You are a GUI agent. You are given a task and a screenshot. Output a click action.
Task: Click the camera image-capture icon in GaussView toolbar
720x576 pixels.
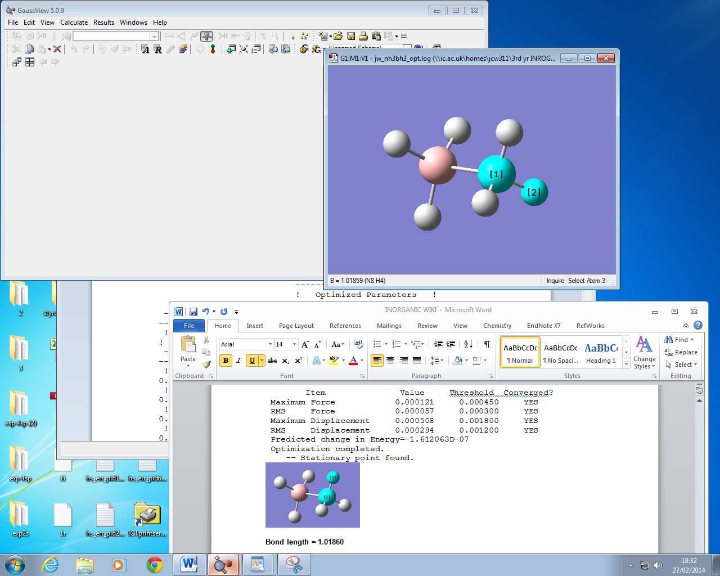point(376,36)
